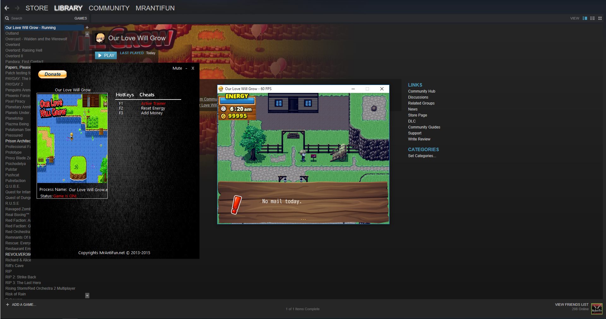Click the Donate button
Screen dimensions: 606x319
pos(52,74)
